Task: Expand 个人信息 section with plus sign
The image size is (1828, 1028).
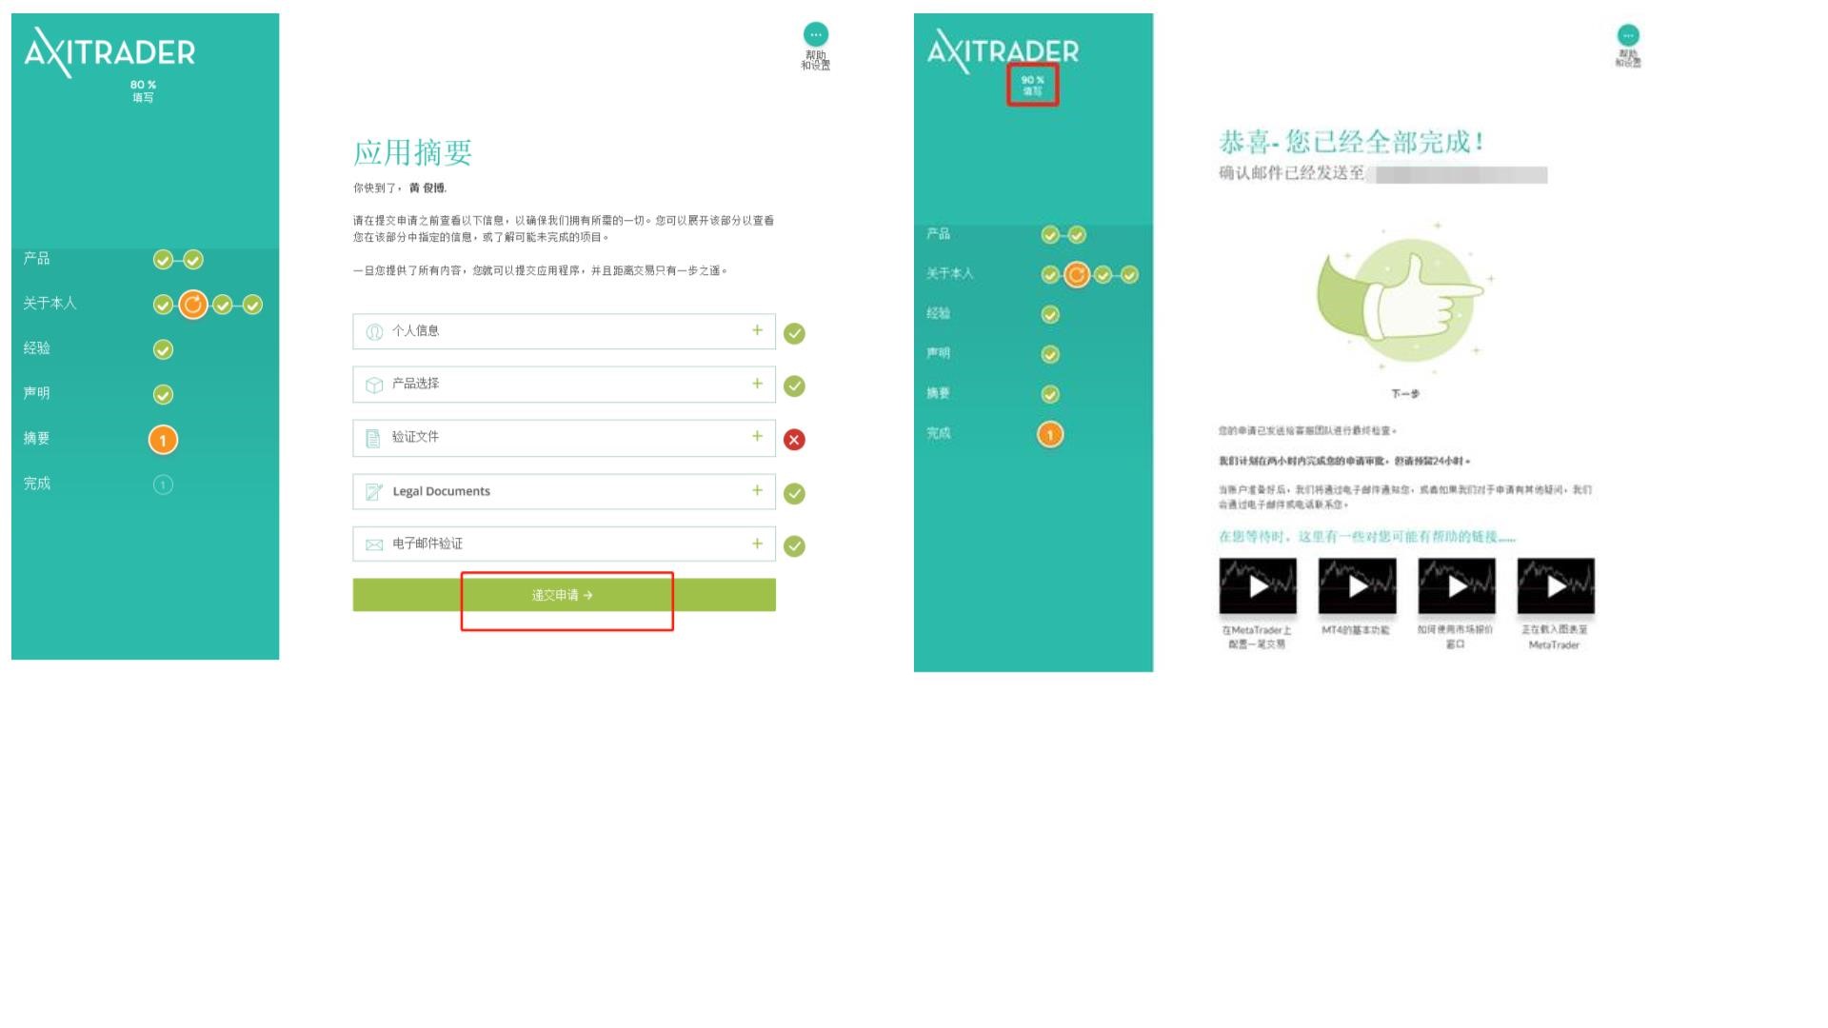Action: pyautogui.click(x=757, y=330)
